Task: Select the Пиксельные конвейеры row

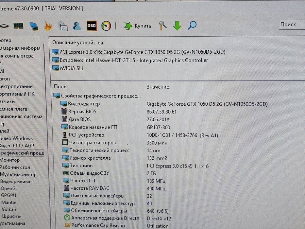Action: pos(108,196)
